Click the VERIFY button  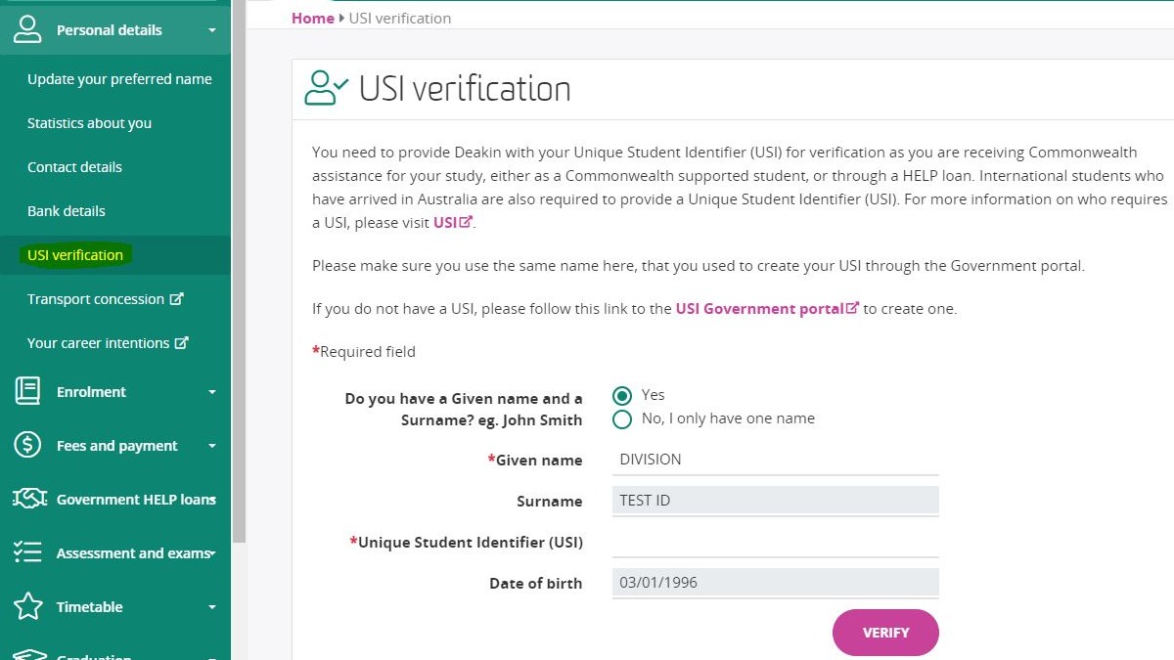coord(885,633)
